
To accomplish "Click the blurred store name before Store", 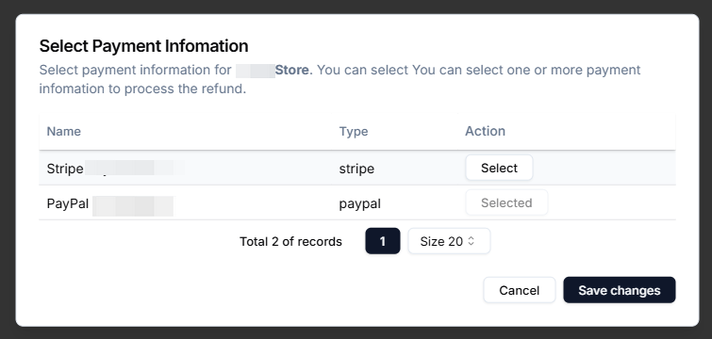I will [x=256, y=71].
